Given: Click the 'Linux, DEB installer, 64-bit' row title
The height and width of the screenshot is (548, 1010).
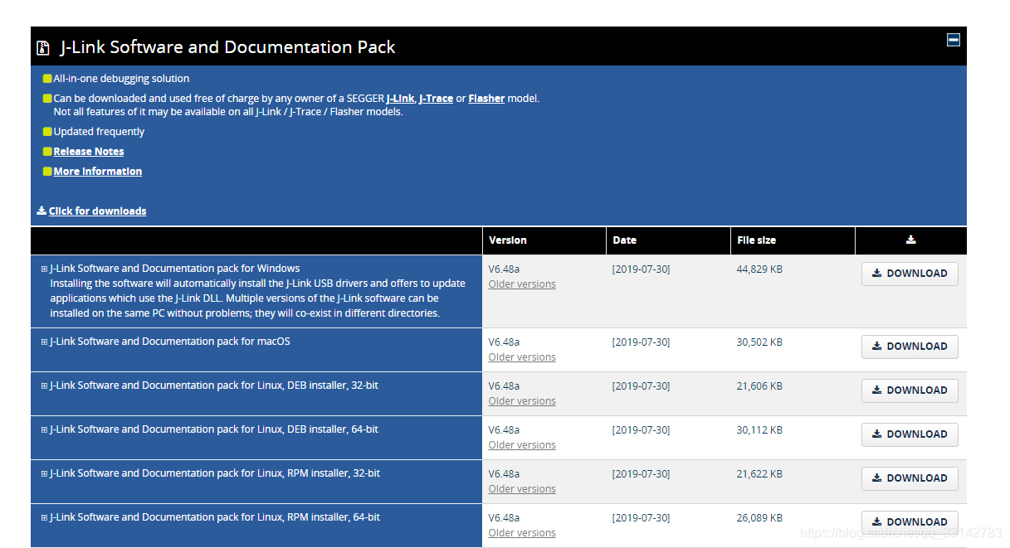Looking at the screenshot, I should tap(214, 429).
